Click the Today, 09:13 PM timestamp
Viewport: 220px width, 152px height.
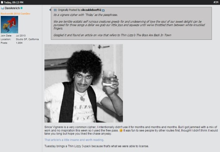[x=14, y=2]
